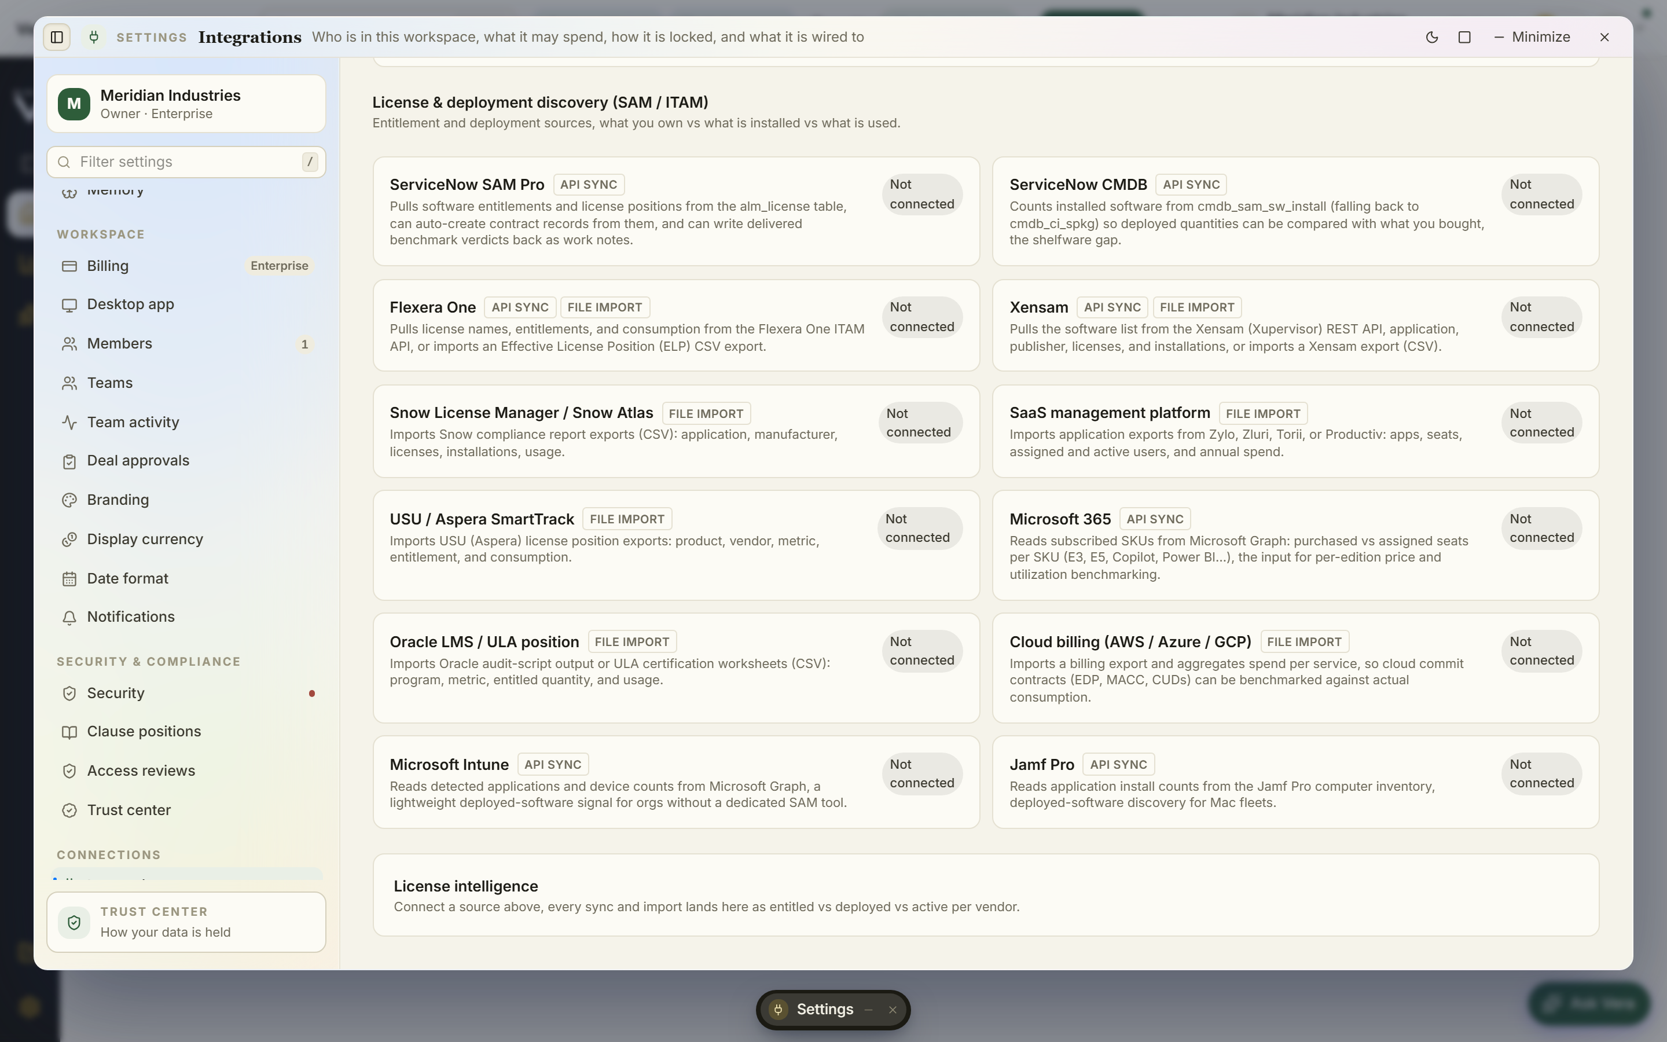
Task: Select Teams in the sidebar
Action: [x=186, y=383]
